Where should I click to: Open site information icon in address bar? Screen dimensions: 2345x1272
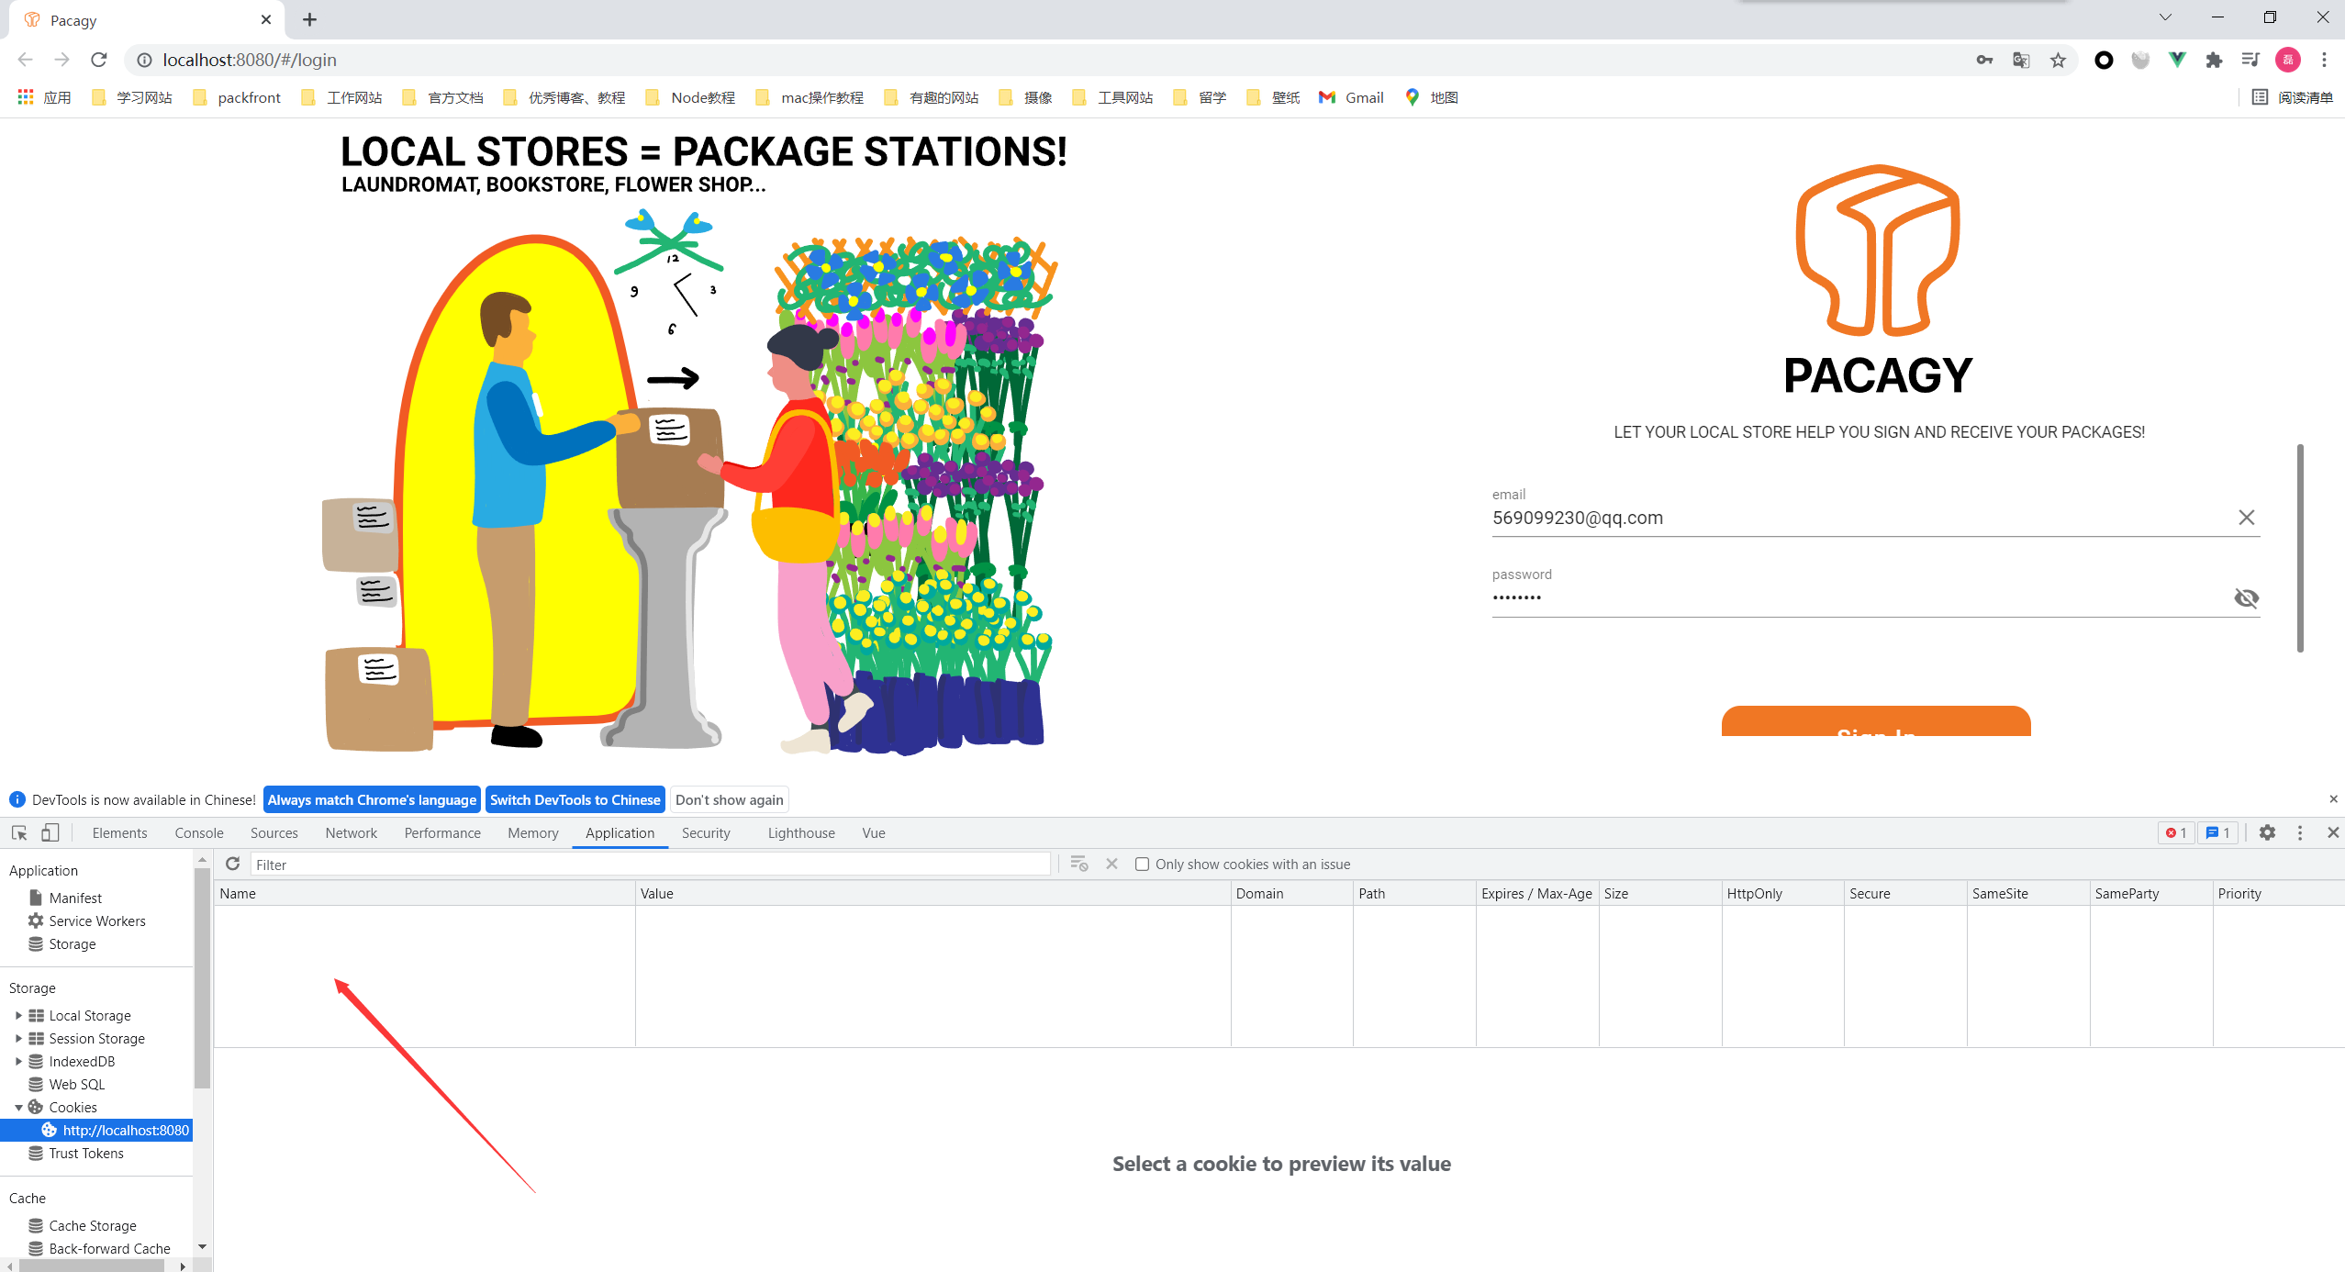coord(144,60)
